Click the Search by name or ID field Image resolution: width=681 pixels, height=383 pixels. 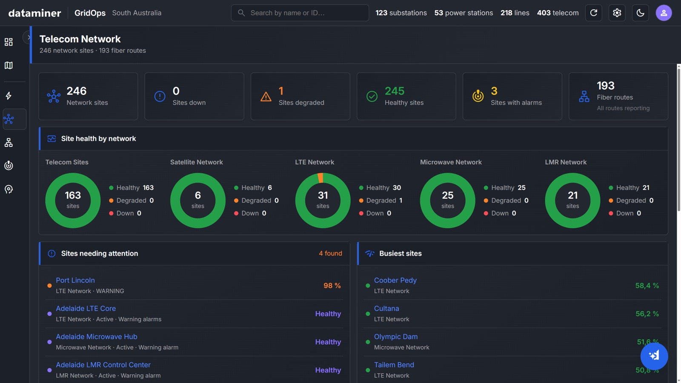click(x=300, y=13)
